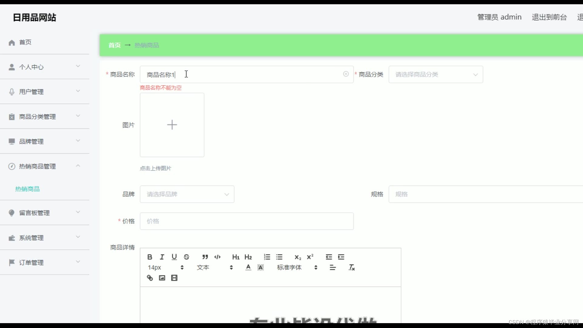583x328 pixels.
Task: Toggle bold formatting in editor
Action: [150, 257]
